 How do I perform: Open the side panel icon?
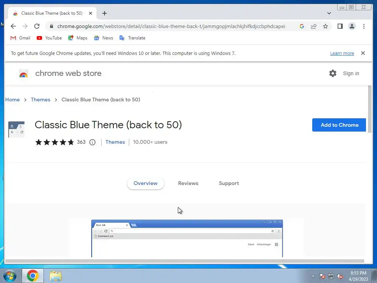(x=340, y=26)
